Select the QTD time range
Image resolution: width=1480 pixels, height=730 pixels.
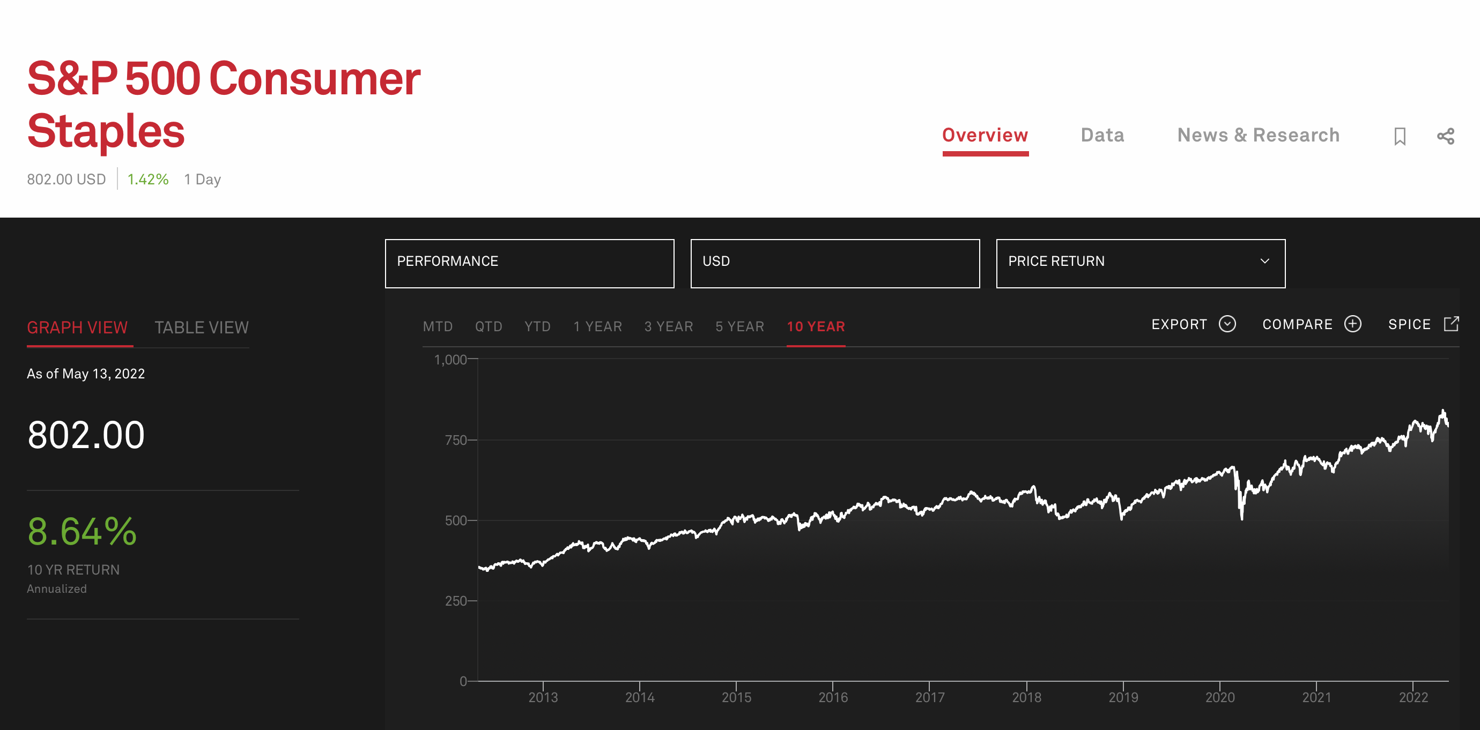tap(489, 326)
